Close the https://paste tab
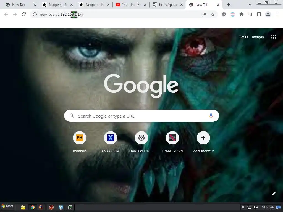 pos(182,5)
